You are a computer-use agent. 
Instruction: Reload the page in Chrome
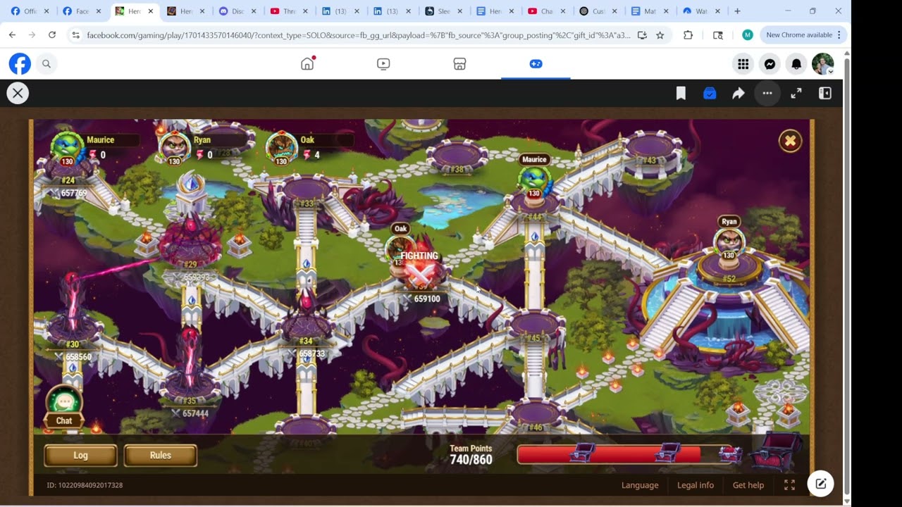pos(51,35)
